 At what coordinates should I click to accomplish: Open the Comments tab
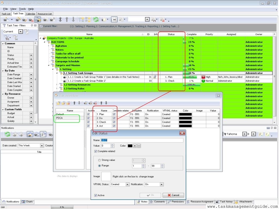point(157,202)
